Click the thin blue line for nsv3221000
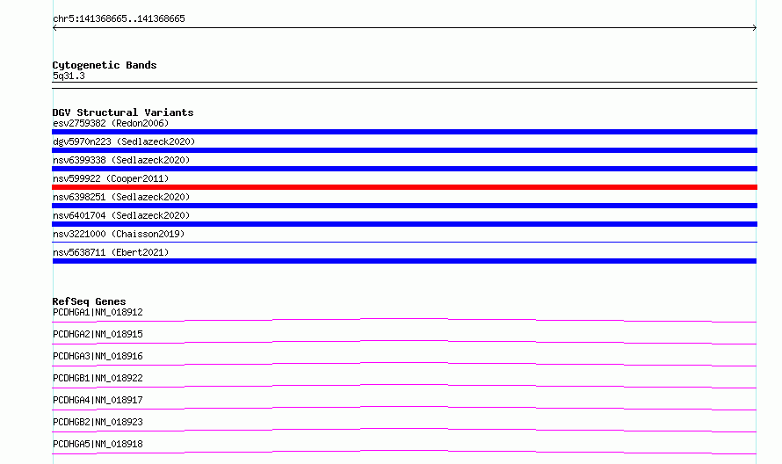This screenshot has height=464, width=782. pyautogui.click(x=404, y=242)
